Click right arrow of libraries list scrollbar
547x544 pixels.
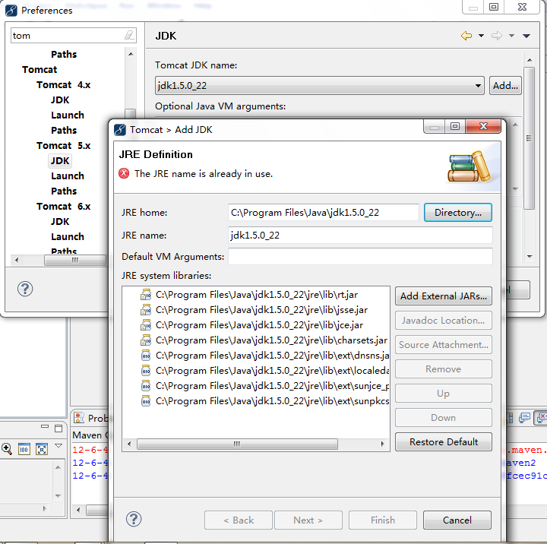tap(382, 444)
